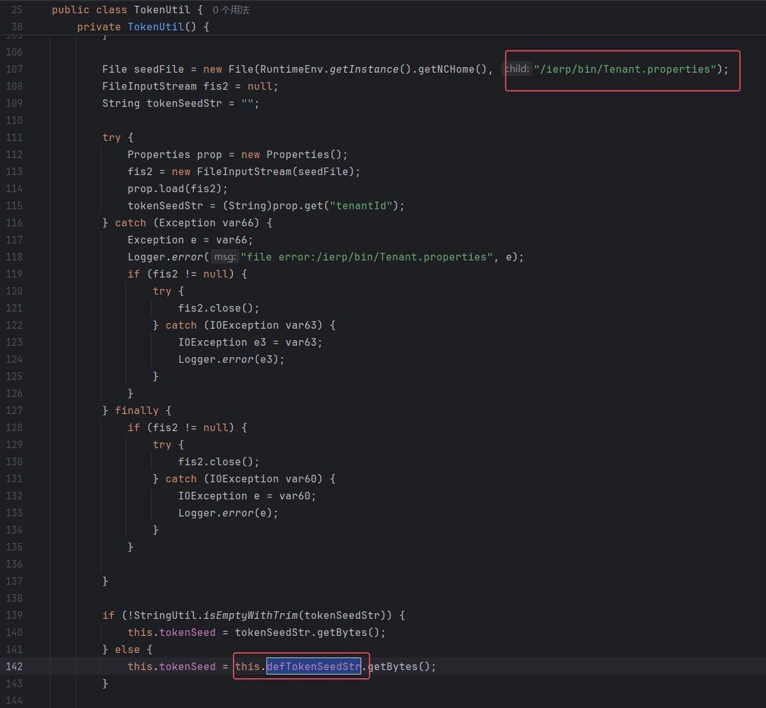The height and width of the screenshot is (708, 766).
Task: Click fis2.close() on line 121
Action: 215,308
